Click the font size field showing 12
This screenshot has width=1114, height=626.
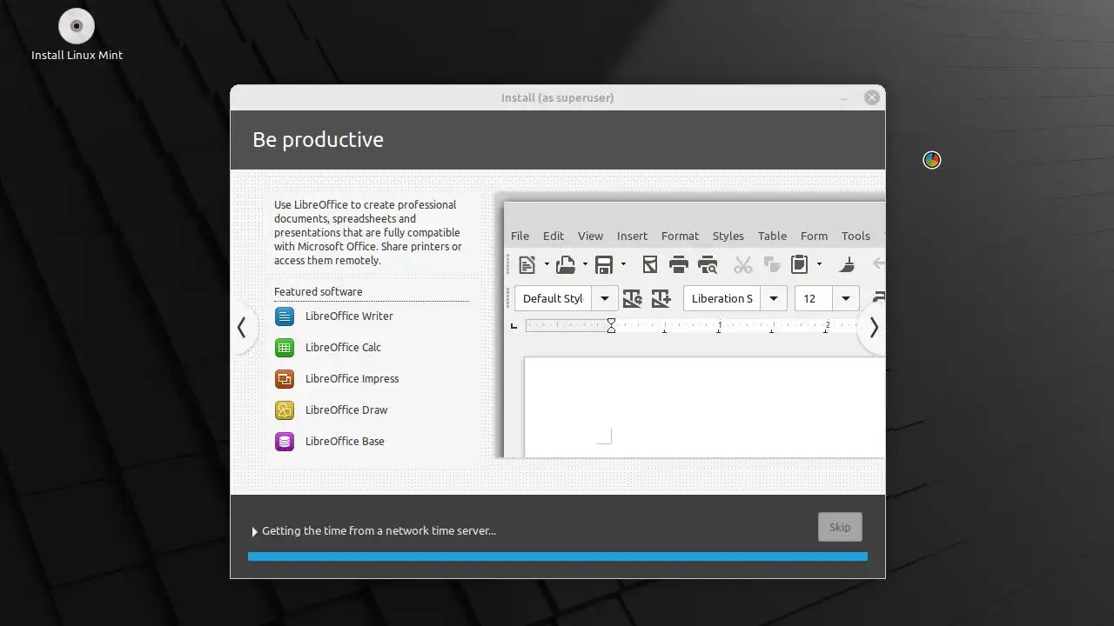coord(815,298)
